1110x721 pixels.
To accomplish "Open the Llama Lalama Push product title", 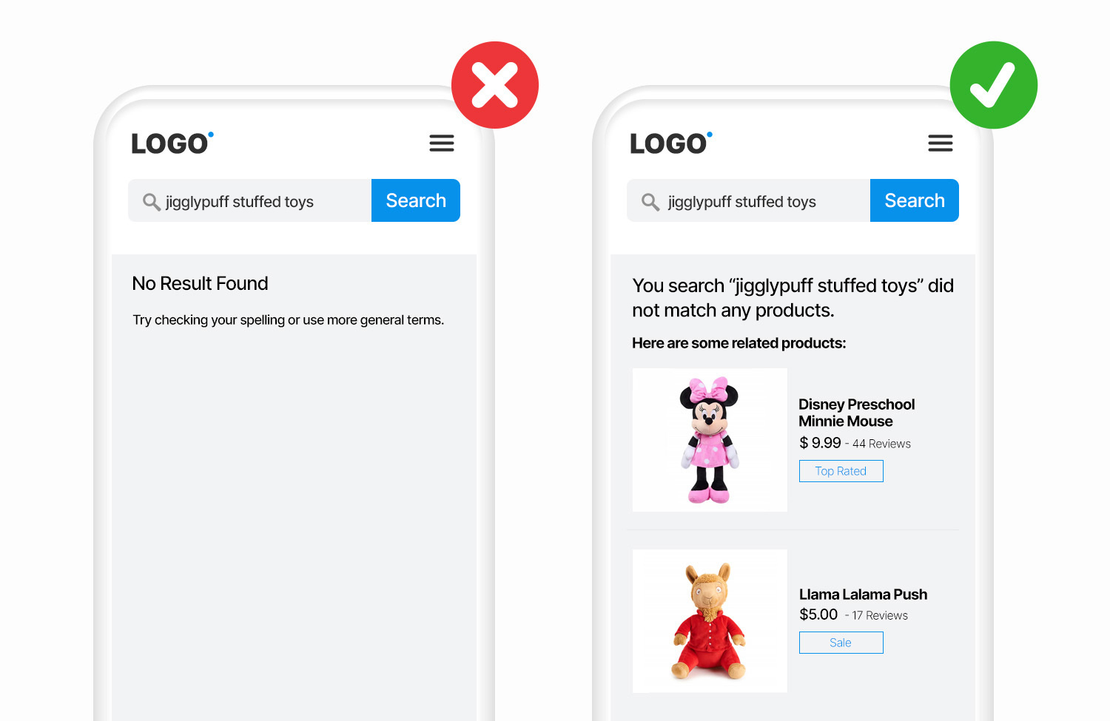I will tap(863, 594).
